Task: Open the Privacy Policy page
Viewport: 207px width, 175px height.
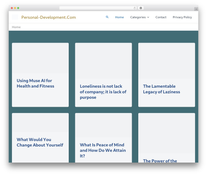Action: coord(182,17)
